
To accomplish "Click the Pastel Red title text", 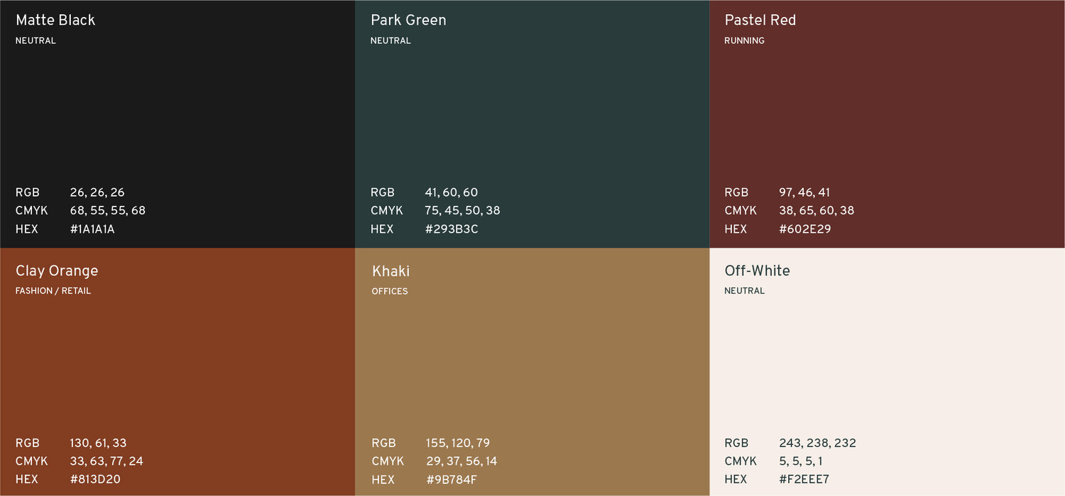I will [x=760, y=20].
